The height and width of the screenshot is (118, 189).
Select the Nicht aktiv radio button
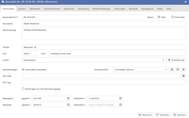click(173, 17)
